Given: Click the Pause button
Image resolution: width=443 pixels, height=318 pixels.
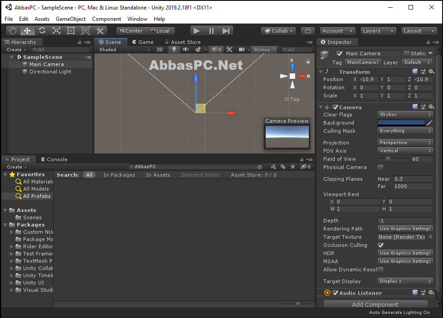Looking at the screenshot, I should point(211,31).
